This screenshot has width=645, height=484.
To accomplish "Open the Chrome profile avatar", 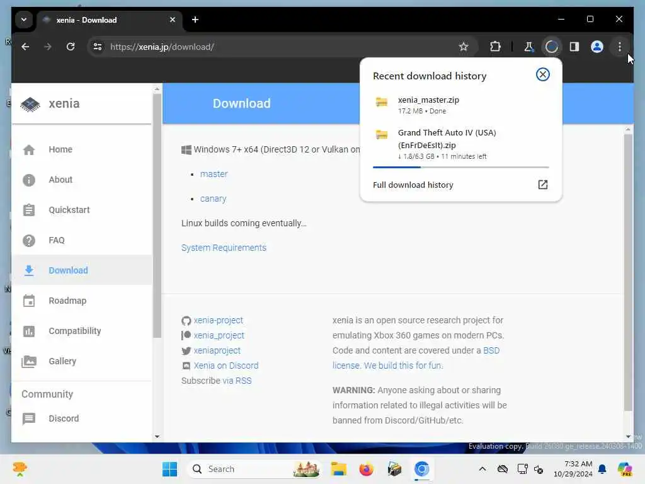I will tap(597, 47).
